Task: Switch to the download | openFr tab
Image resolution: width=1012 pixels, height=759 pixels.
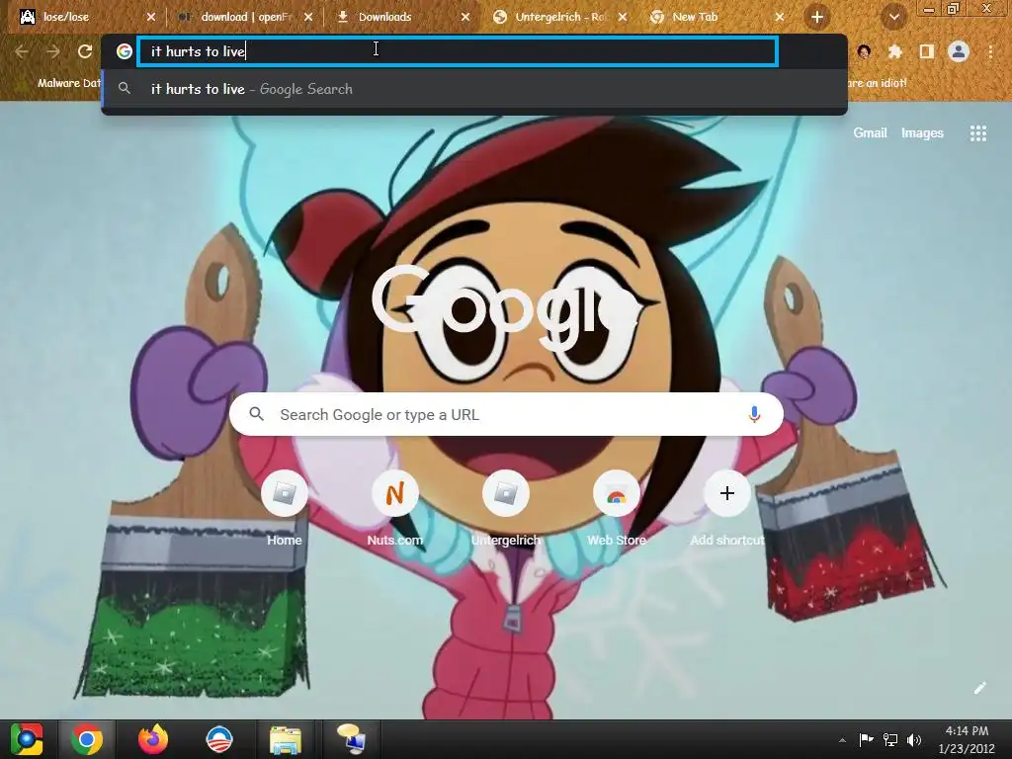Action: pyautogui.click(x=244, y=17)
